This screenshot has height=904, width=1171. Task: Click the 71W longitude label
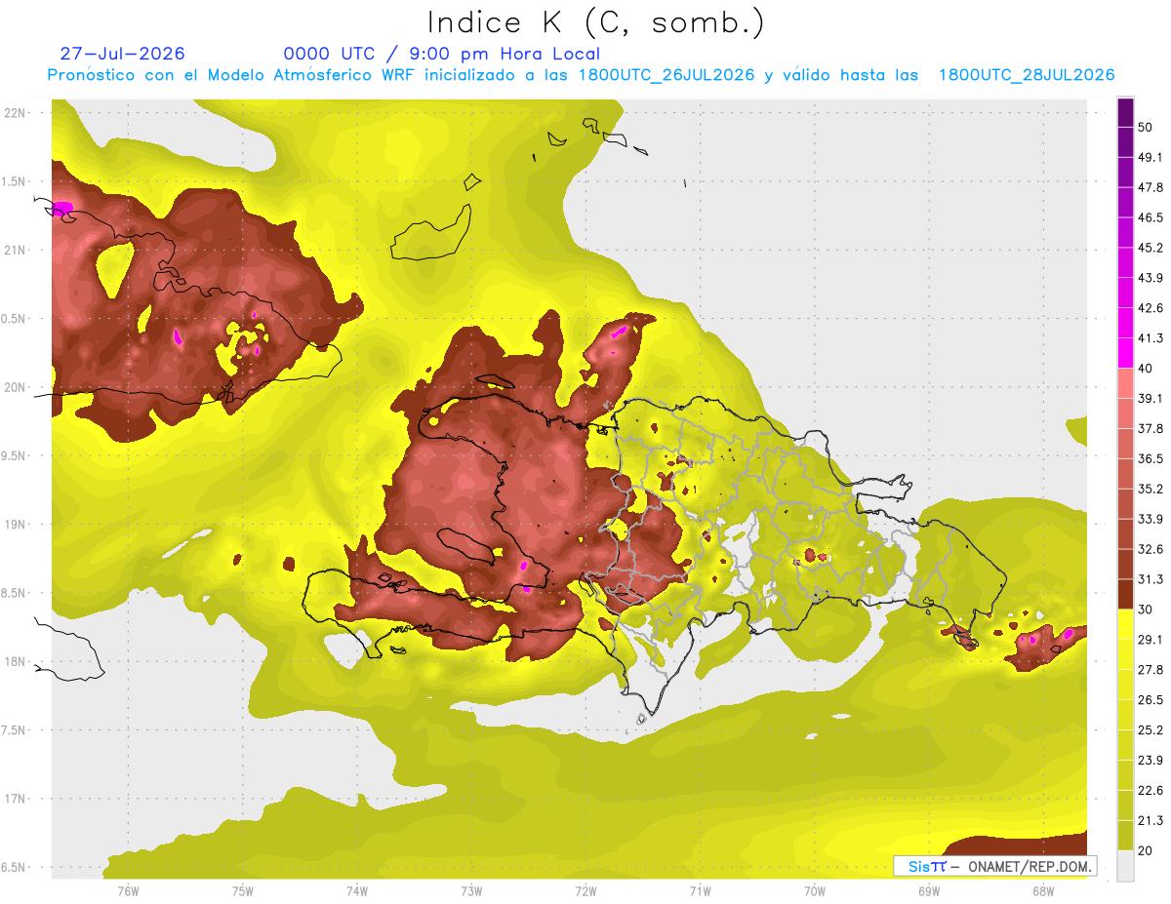(x=700, y=891)
